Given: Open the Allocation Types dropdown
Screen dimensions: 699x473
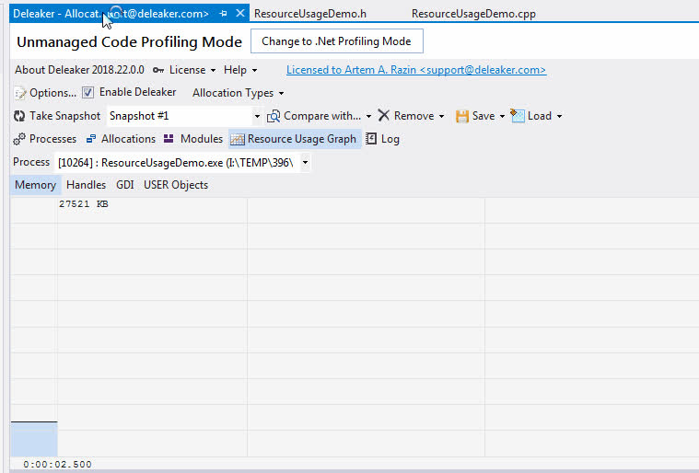Looking at the screenshot, I should pyautogui.click(x=238, y=93).
